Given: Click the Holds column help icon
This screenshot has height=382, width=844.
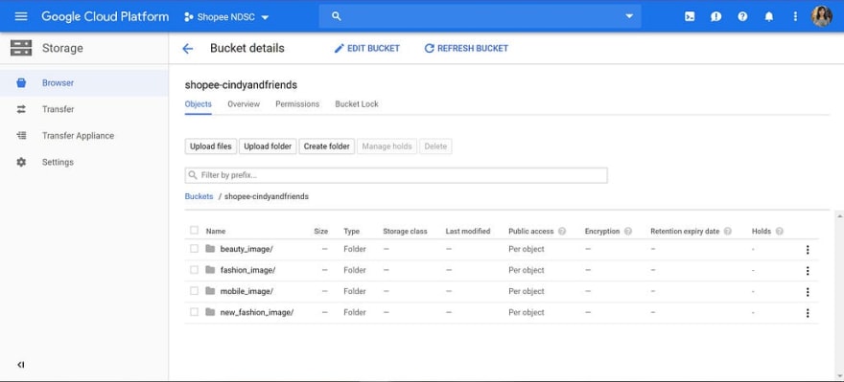Looking at the screenshot, I should pyautogui.click(x=779, y=232).
